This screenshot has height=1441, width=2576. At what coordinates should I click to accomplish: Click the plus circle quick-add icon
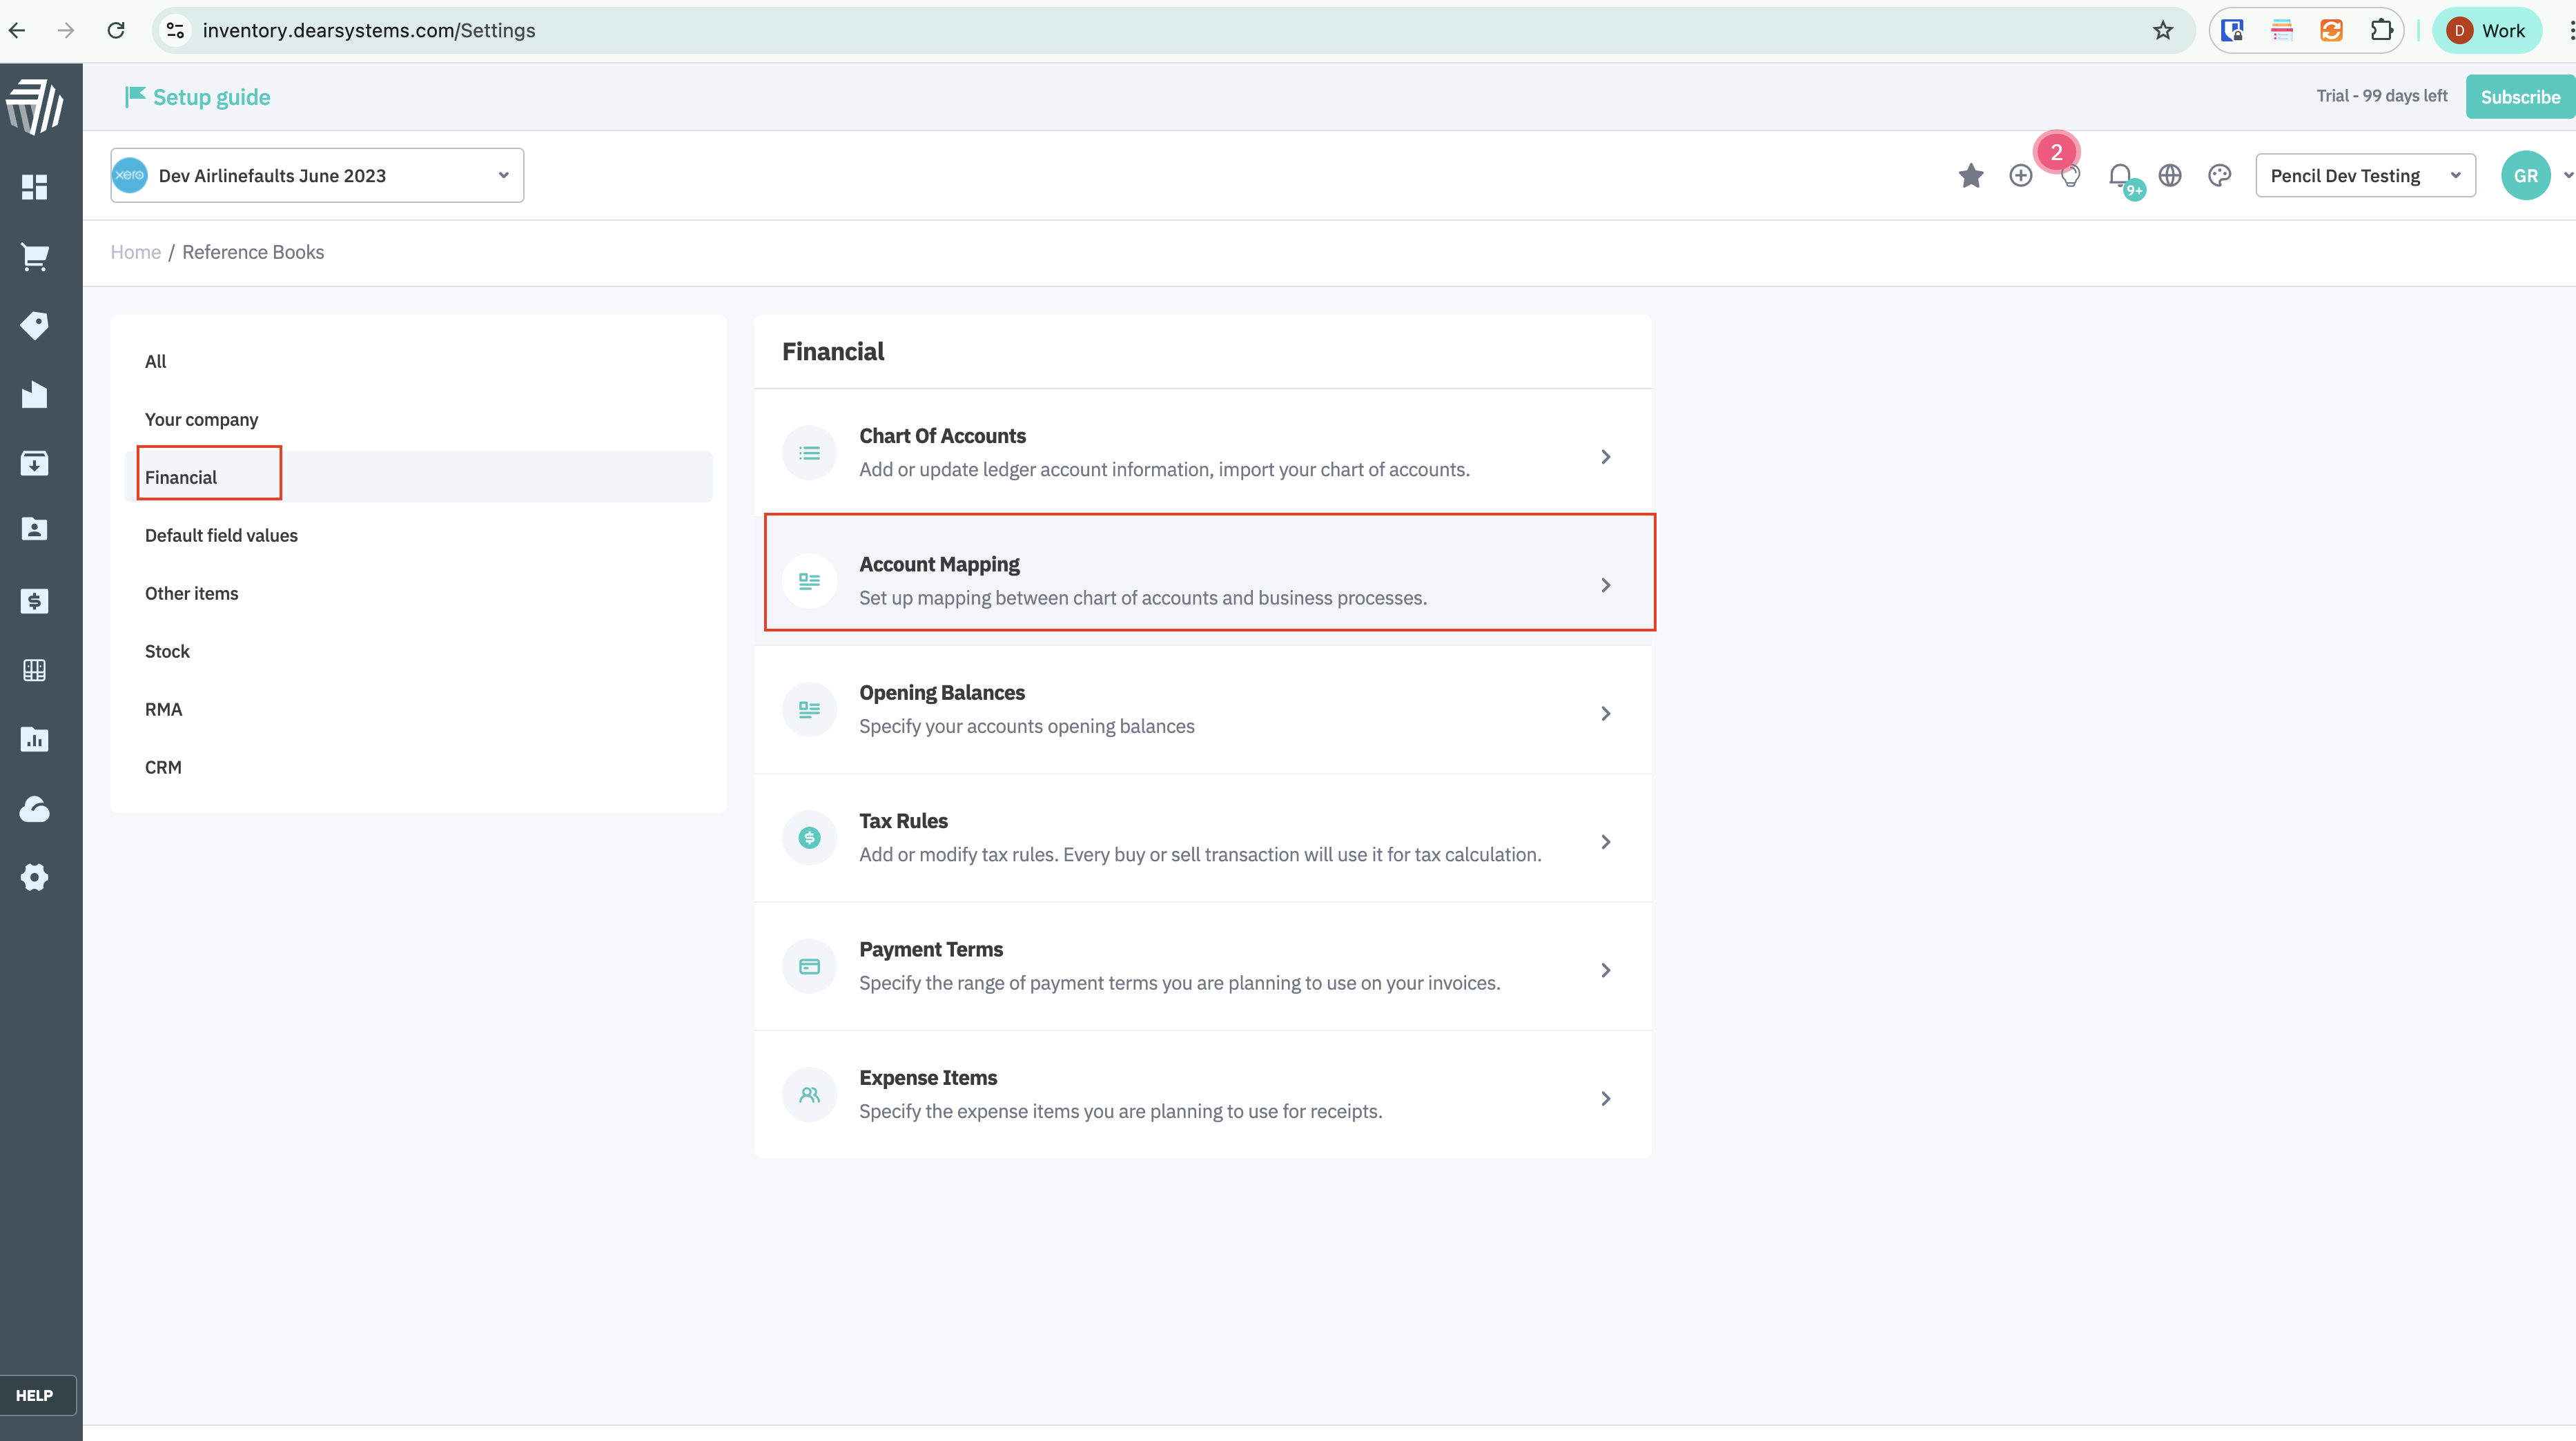pos(2021,176)
